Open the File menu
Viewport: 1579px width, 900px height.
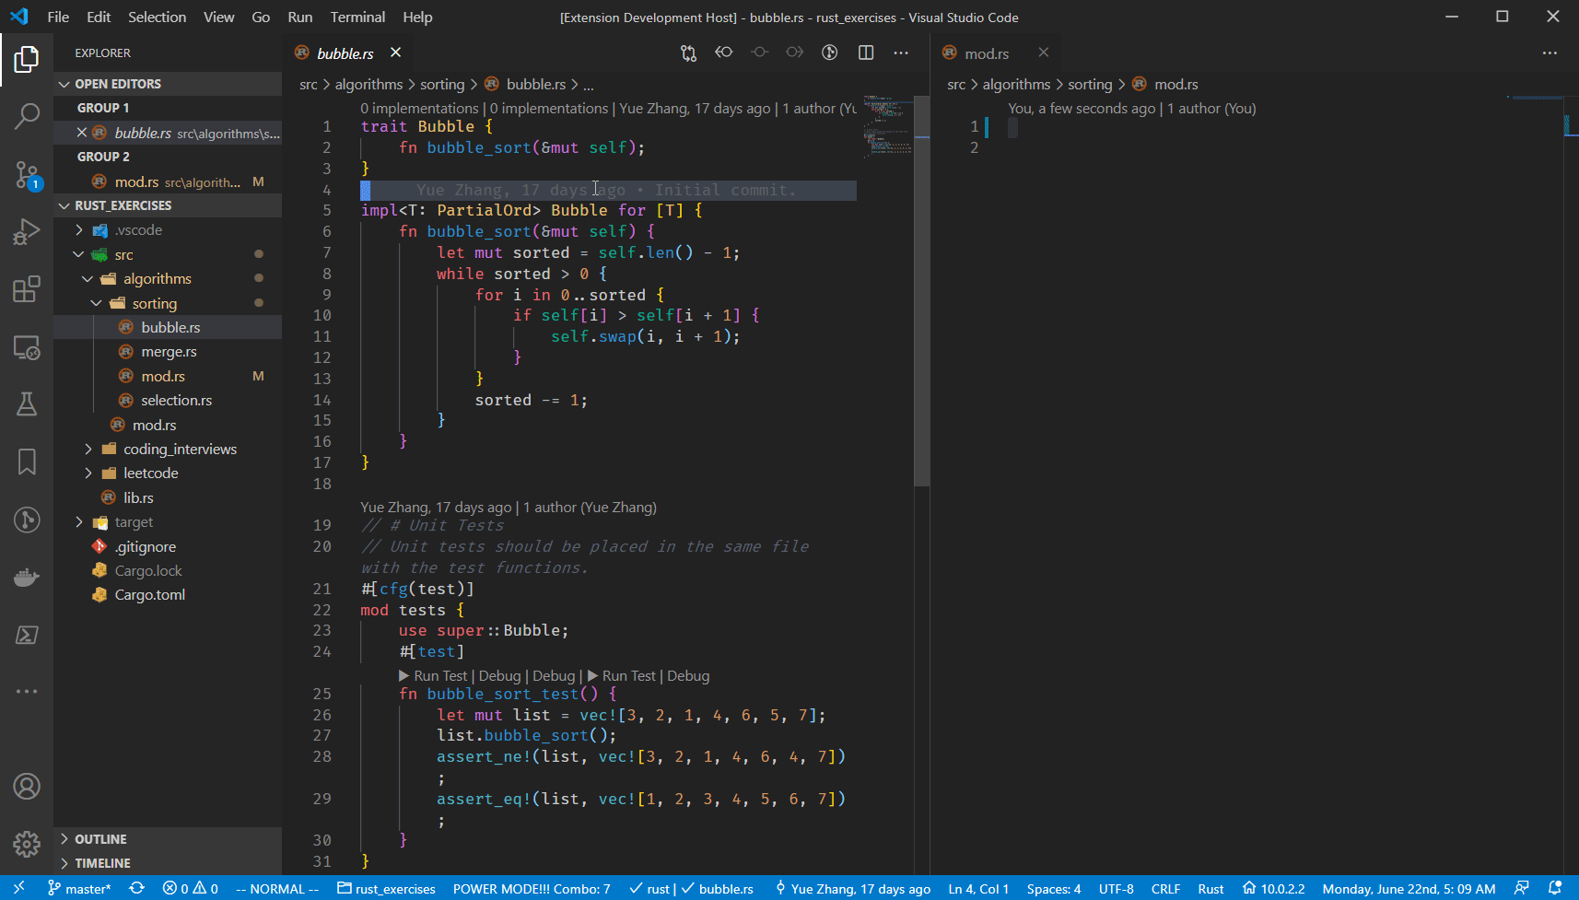pos(58,17)
